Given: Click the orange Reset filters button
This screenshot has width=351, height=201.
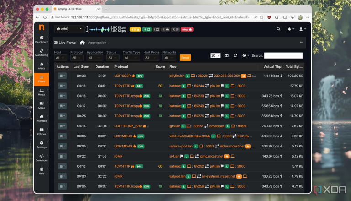Looking at the screenshot, I should coord(185,58).
